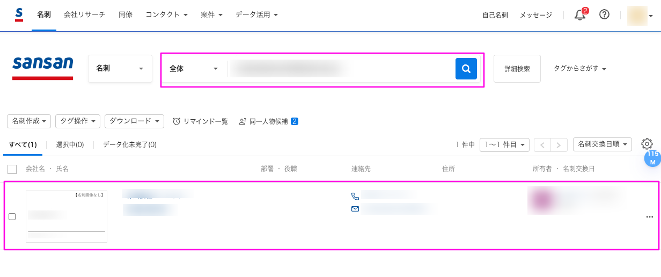Viewport: 661px width, 277px height.
Task: Expand the ダウンロード dropdown
Action: tap(134, 121)
